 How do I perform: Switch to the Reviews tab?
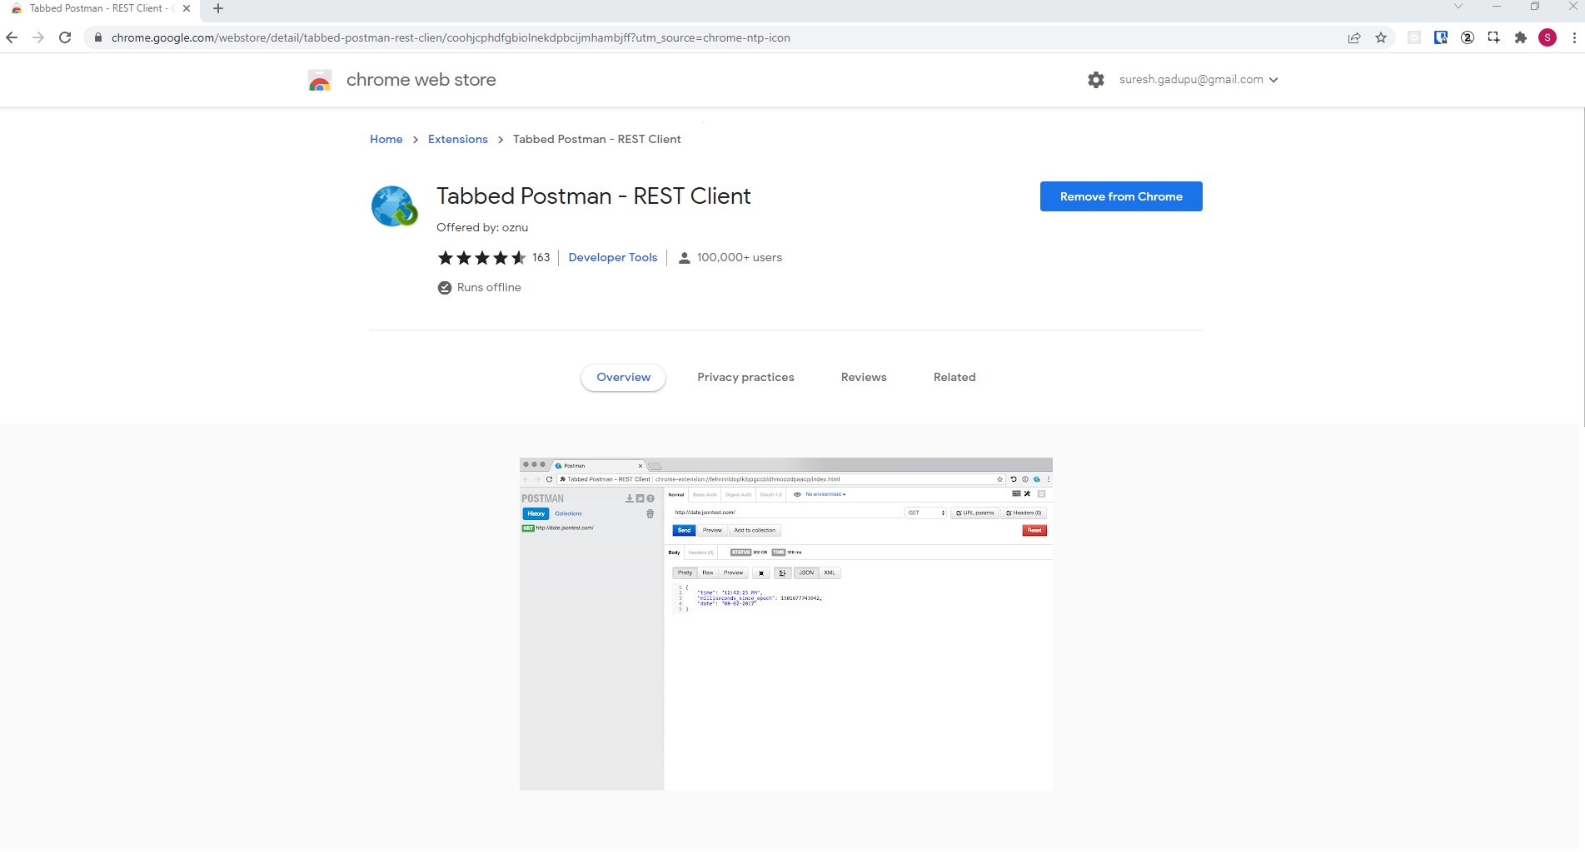pos(863,377)
